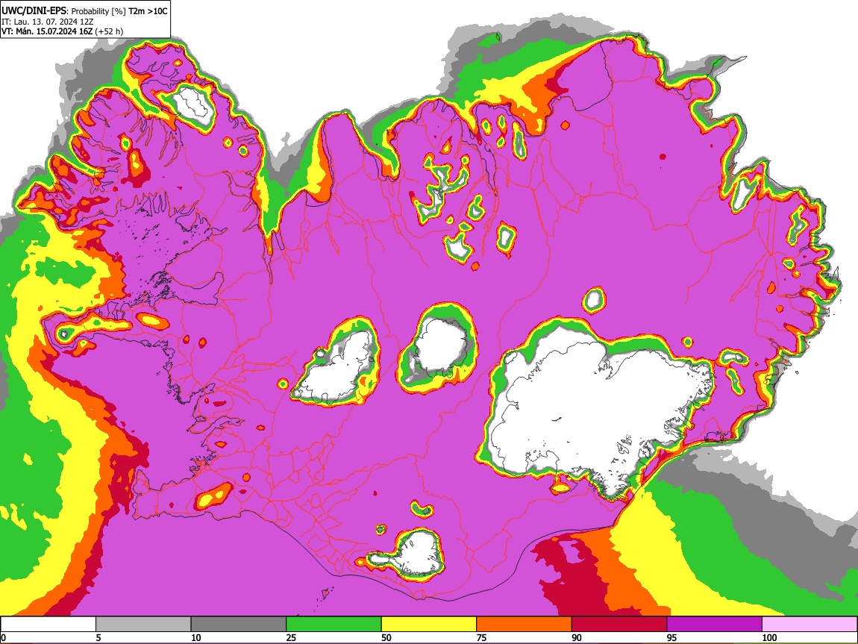Click the 'Probability [%]' label in header
Screen dimensions: 858x644
pos(98,11)
